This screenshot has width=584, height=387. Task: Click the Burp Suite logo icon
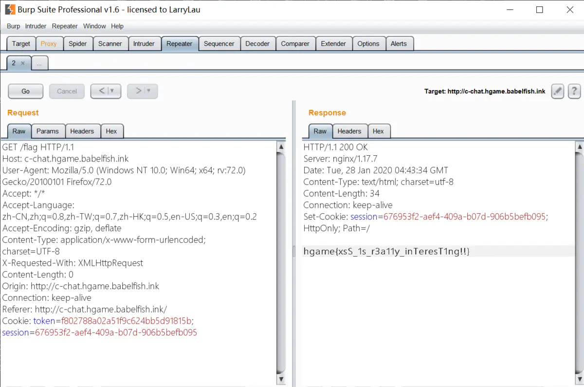(x=10, y=10)
